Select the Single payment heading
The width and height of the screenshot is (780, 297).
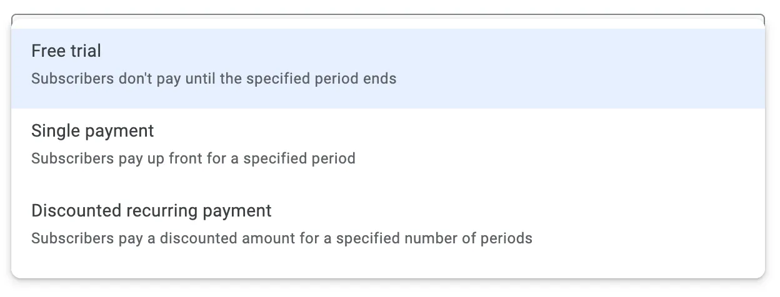click(92, 131)
